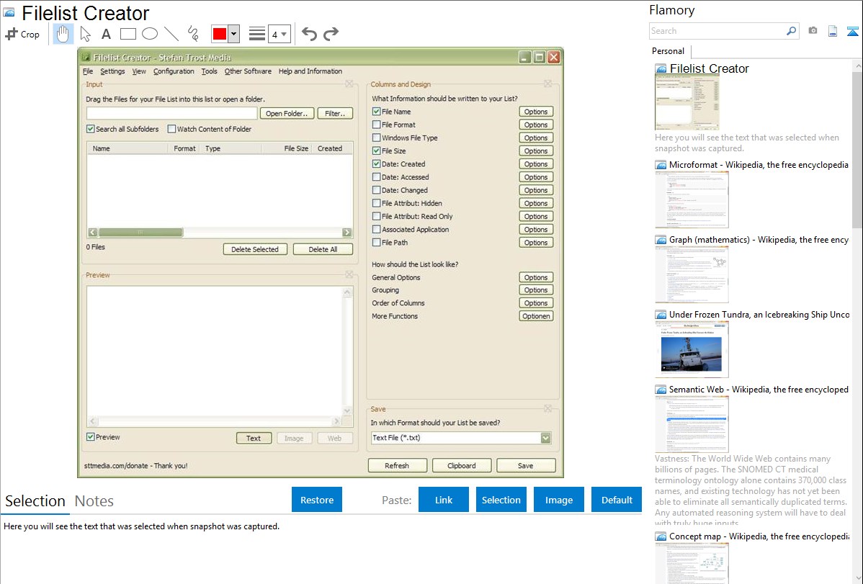Viewport: 863px width, 584px height.
Task: Click the icon beside the Concept map snapshot title
Action: pyautogui.click(x=661, y=536)
